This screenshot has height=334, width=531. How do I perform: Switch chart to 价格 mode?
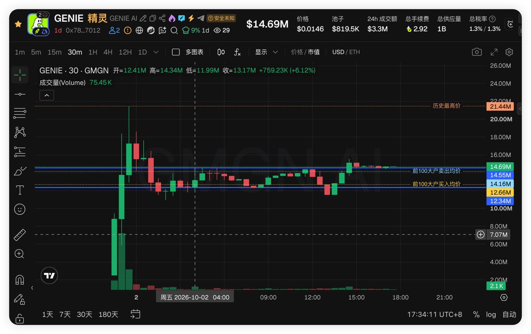297,52
